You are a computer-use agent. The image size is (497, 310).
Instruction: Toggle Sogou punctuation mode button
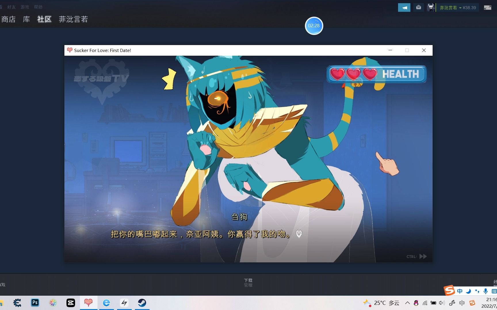(477, 291)
